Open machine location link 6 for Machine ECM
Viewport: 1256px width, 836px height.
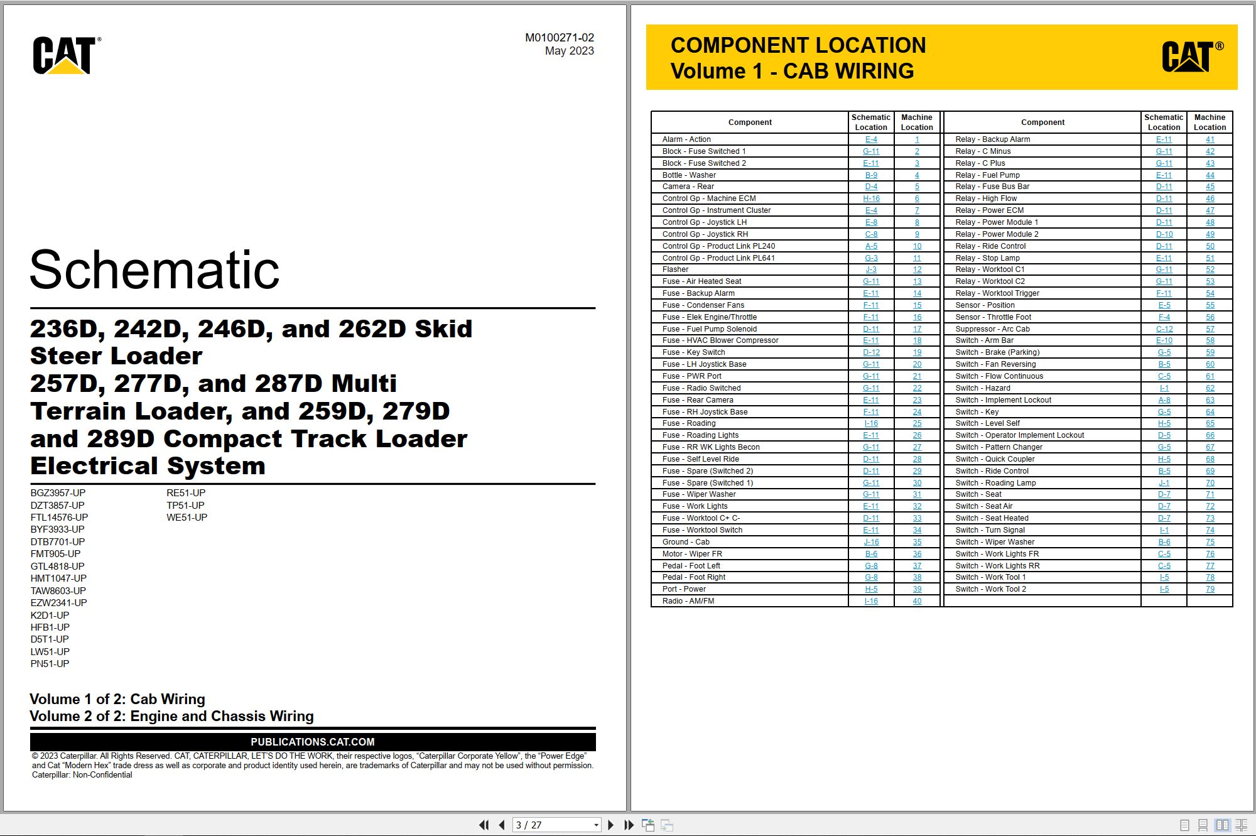(x=917, y=198)
